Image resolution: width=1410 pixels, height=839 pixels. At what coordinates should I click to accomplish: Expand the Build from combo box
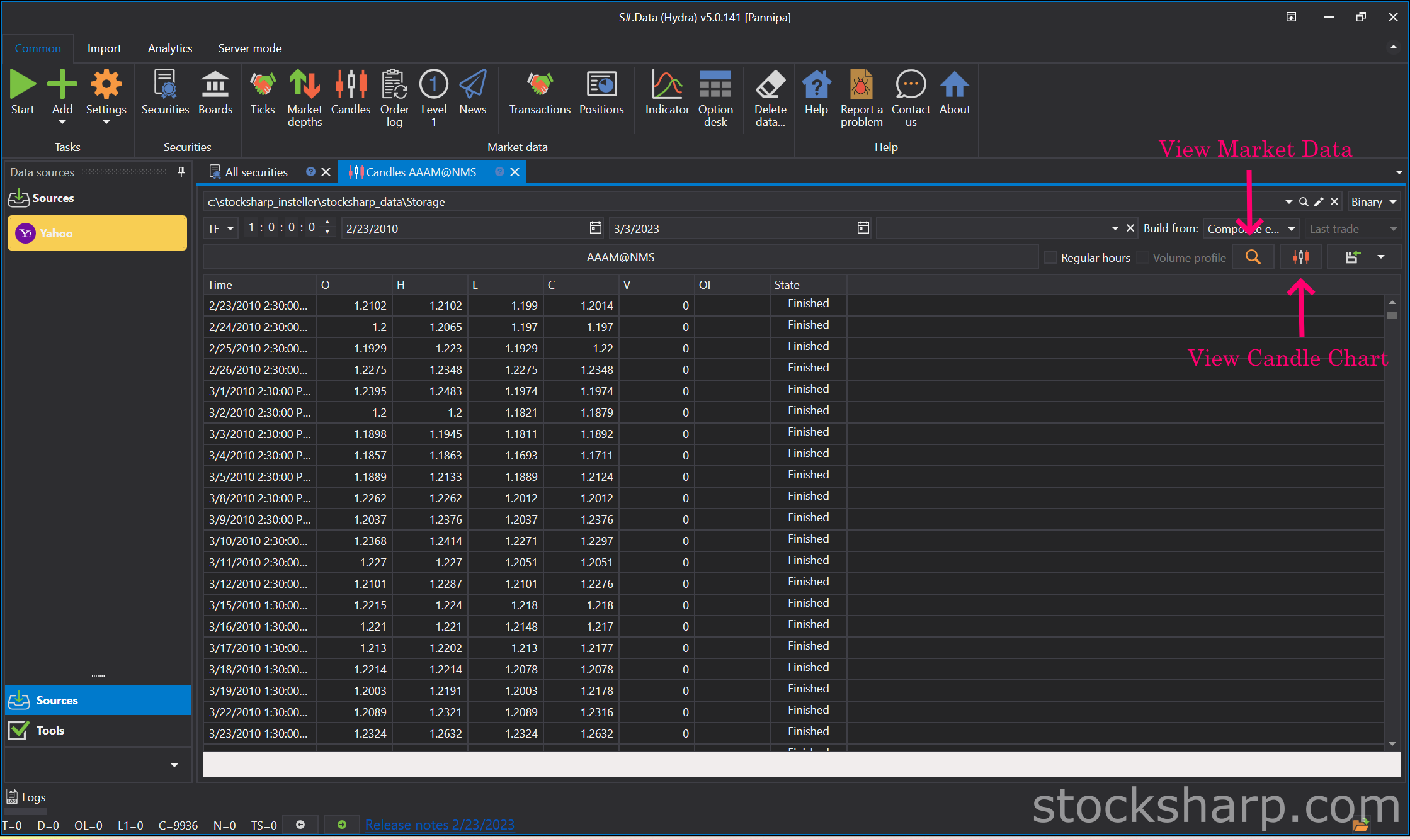pyautogui.click(x=1251, y=228)
